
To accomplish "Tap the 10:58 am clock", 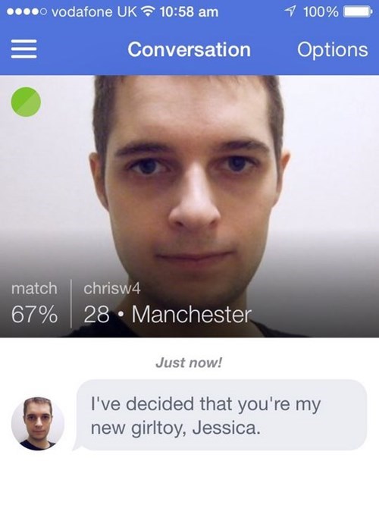I will (189, 12).
